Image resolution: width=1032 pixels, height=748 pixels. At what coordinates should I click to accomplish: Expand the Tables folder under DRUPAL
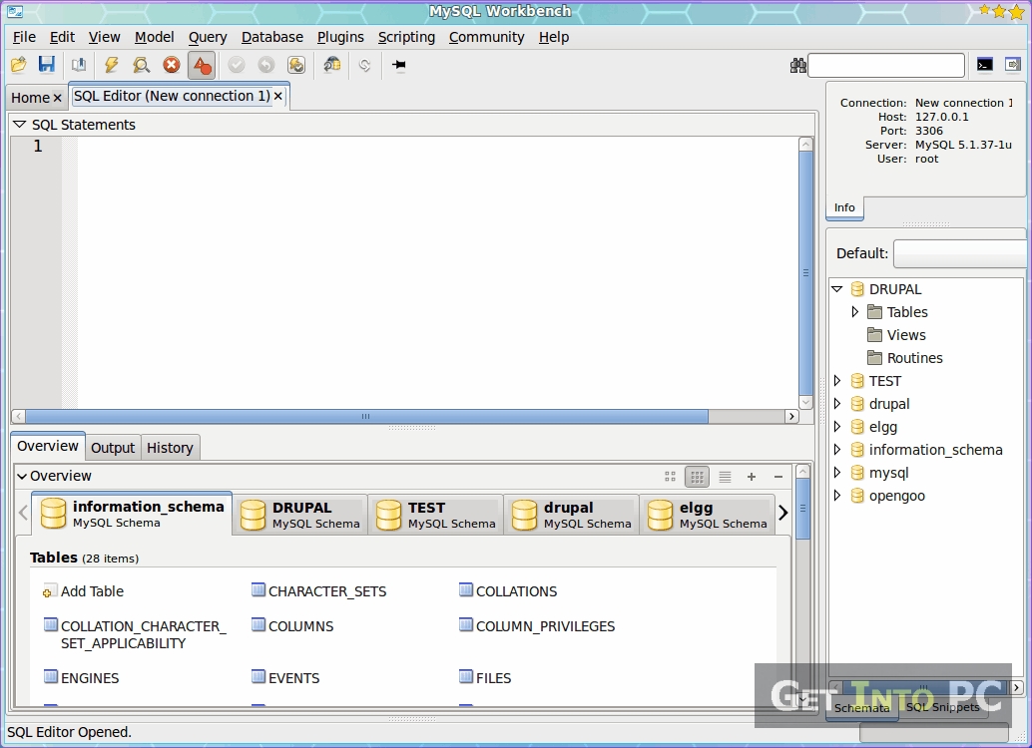pos(855,312)
